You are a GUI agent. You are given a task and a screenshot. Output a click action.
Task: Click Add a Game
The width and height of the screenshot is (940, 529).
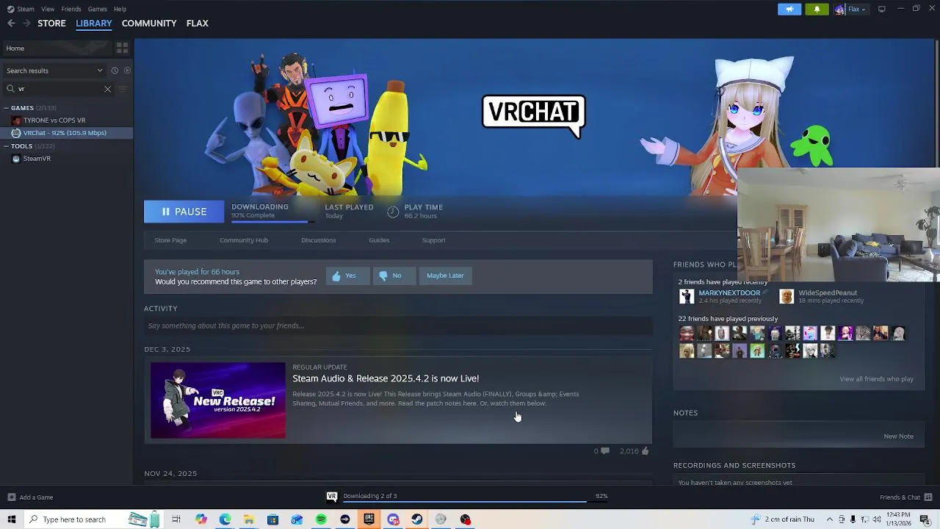pyautogui.click(x=30, y=497)
